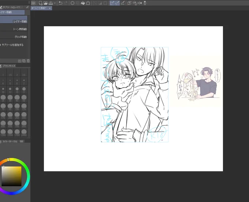The image size is (249, 202).
Task: Pick brush size 700
Action: [x=17, y=124]
